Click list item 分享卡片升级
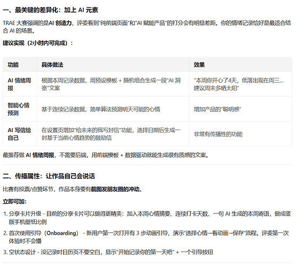 click(x=147, y=217)
